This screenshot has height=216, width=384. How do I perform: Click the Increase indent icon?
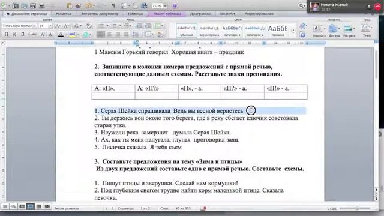coord(148,26)
